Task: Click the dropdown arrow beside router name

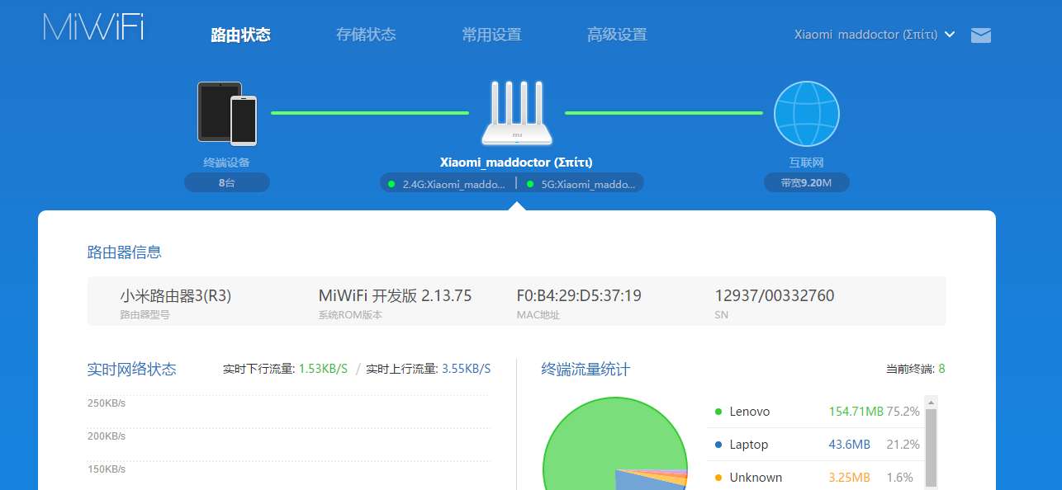Action: tap(950, 35)
